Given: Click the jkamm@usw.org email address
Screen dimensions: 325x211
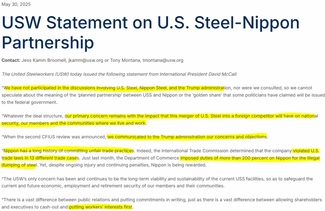Looking at the screenshot, I should 86,61.
